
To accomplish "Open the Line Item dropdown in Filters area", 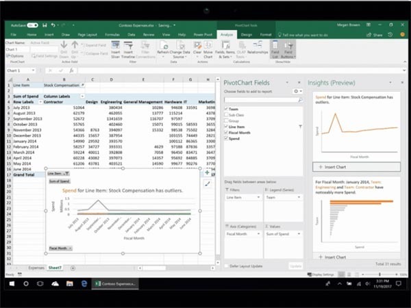I will [258, 197].
